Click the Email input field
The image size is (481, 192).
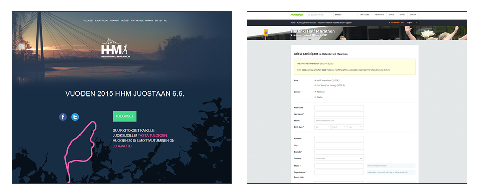(339, 121)
